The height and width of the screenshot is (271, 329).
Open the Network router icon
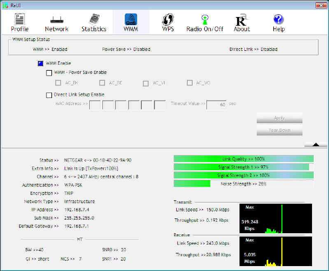point(56,20)
